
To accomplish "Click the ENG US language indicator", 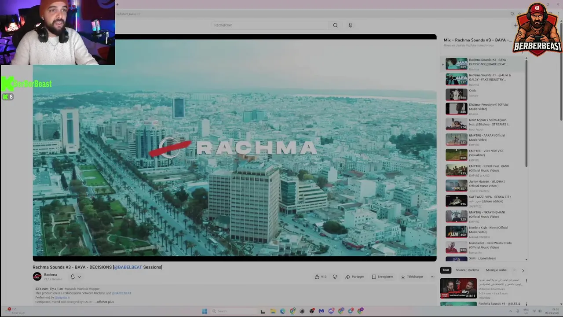I will coord(526,311).
